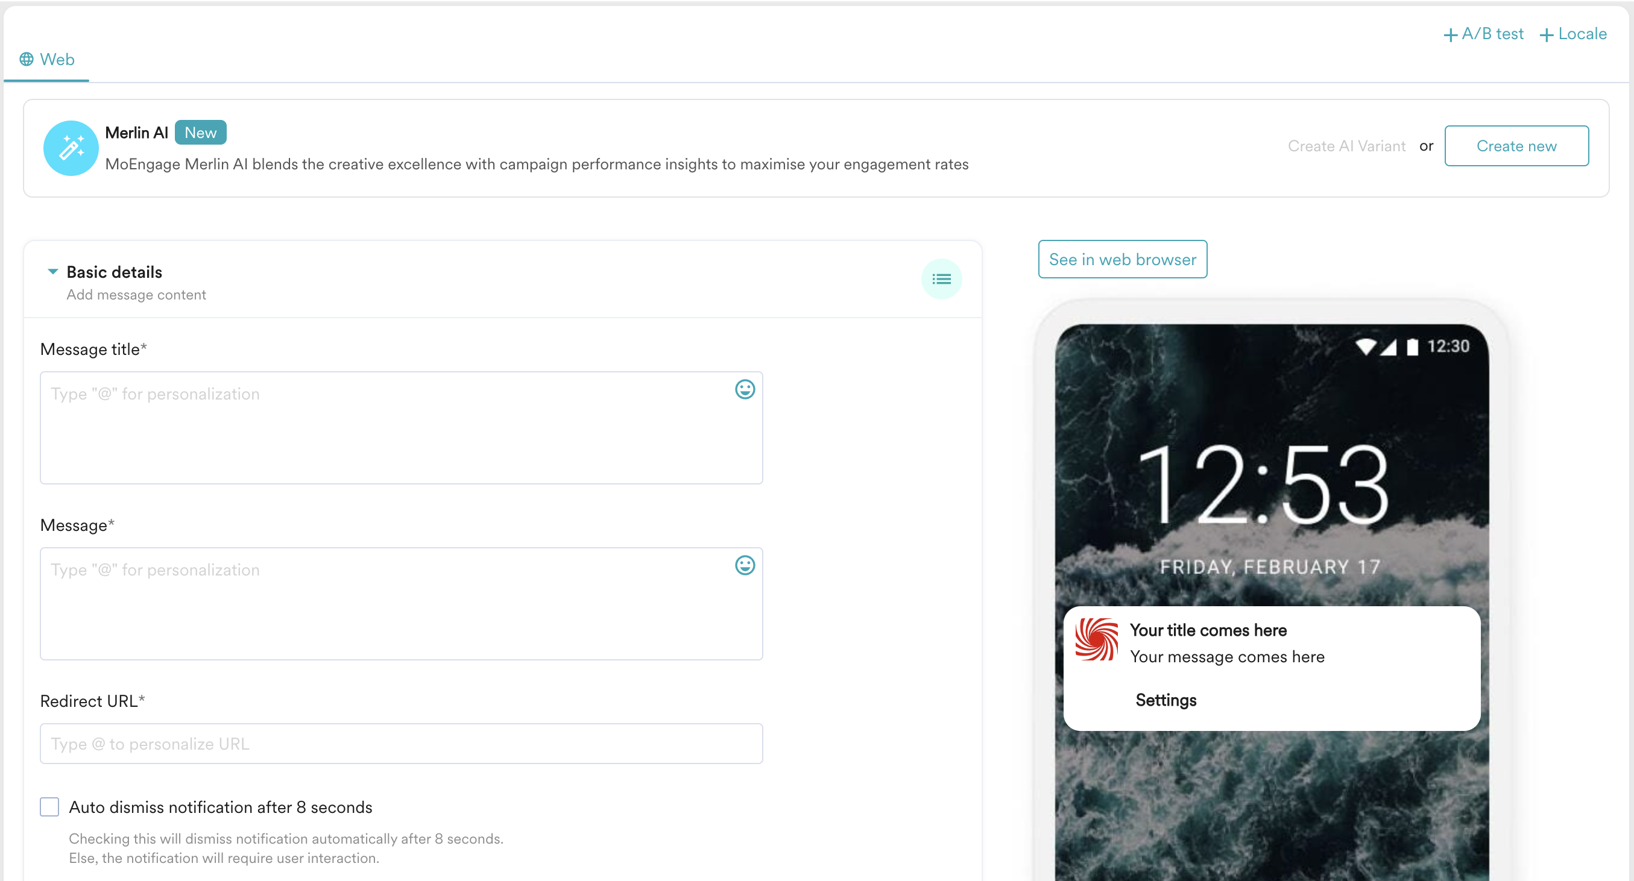Click the plus icon beside A/B test

click(1450, 35)
